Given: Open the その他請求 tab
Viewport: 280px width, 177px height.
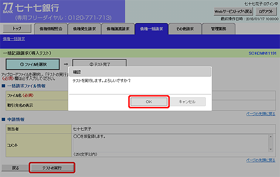Looking at the screenshot, I should pos(185,29).
